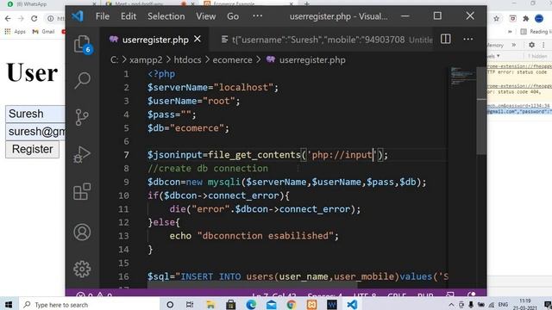Click the die("error" code line
Image resolution: width=552 pixels, height=310 pixels.
265,209
